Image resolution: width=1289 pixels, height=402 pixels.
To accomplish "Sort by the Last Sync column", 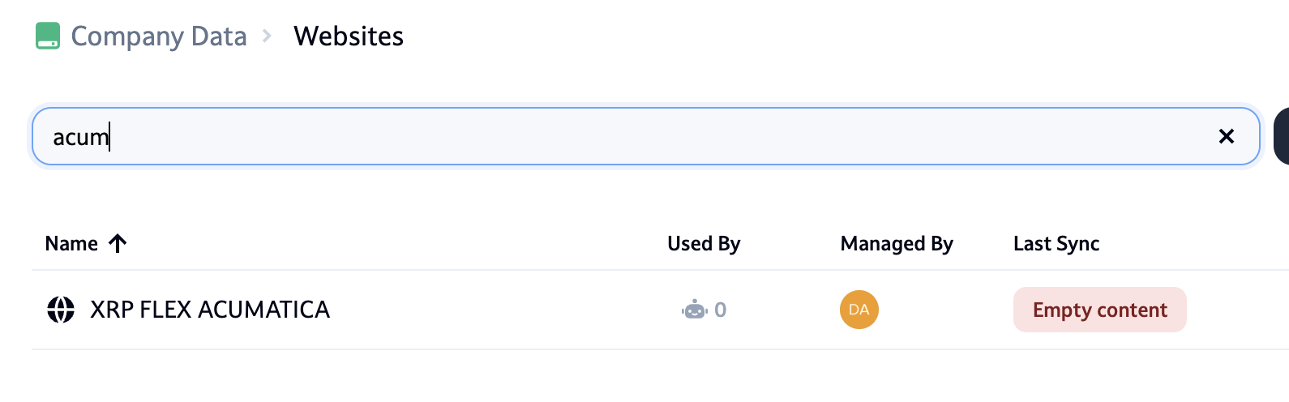I will coord(1056,244).
